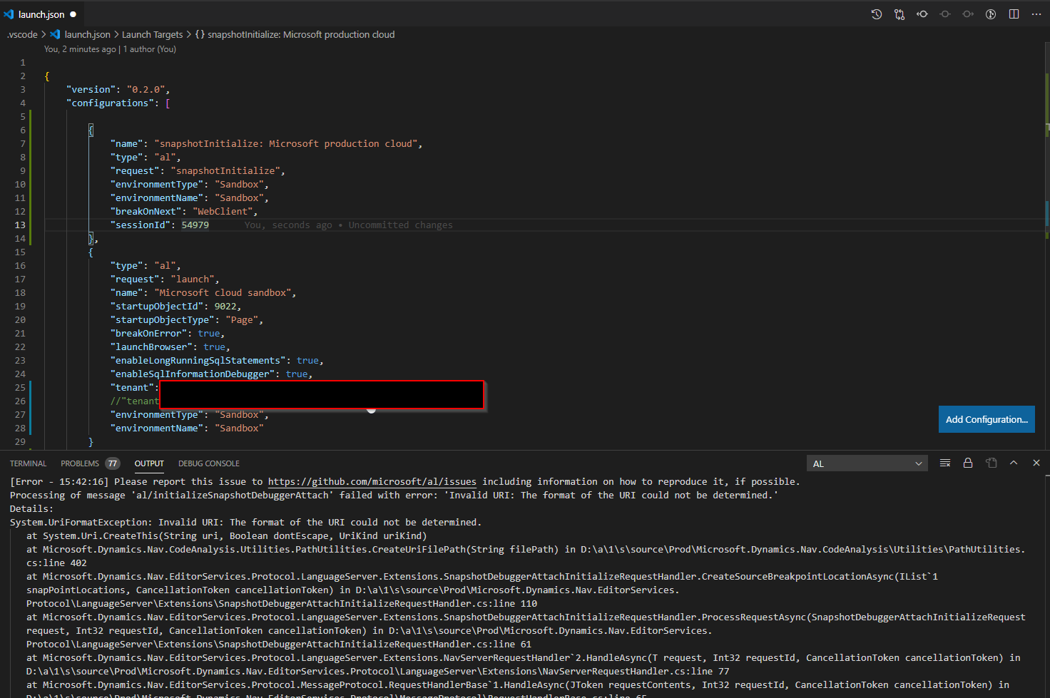This screenshot has height=698, width=1050.
Task: Maximize the panel with the chevron toggle
Action: (x=1014, y=463)
